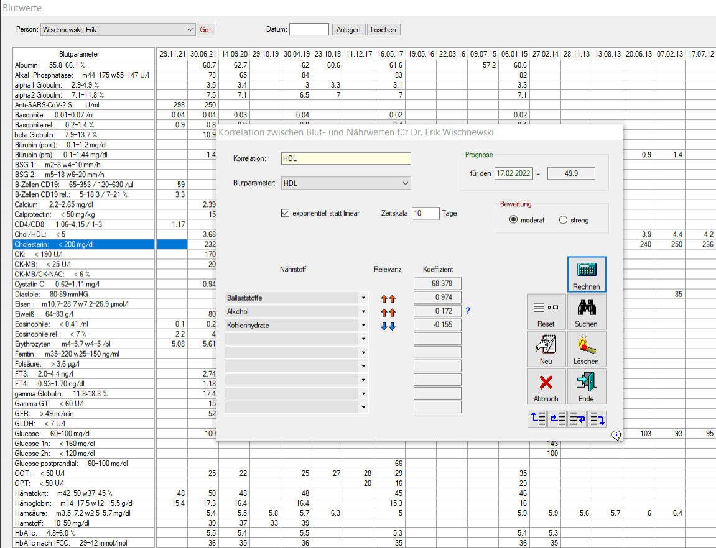This screenshot has width=716, height=548.
Task: Open the Ballaststoffe nutrient dropdown arrow
Action: [x=363, y=298]
